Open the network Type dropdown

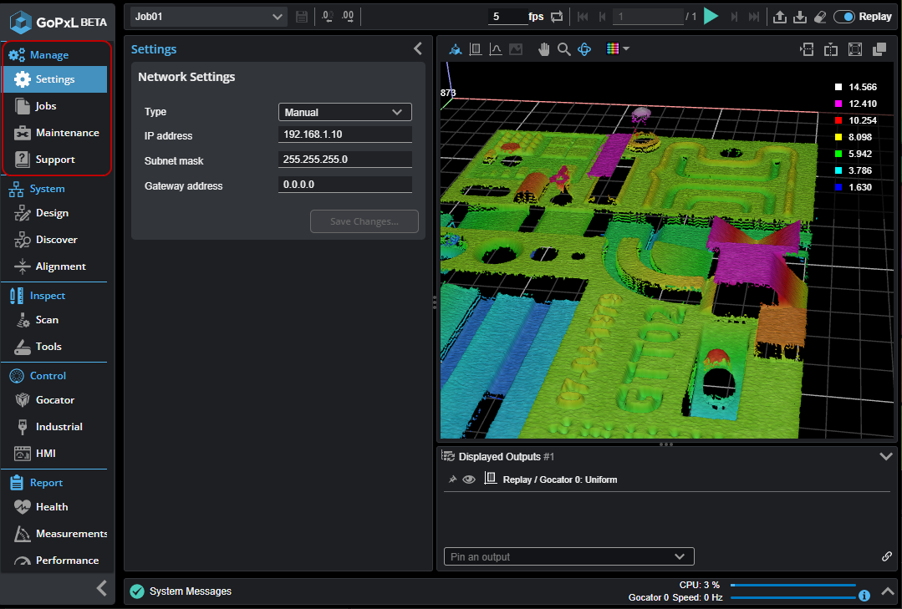pyautogui.click(x=344, y=112)
